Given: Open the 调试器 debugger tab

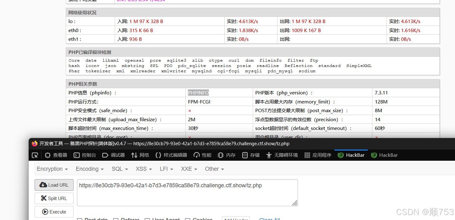Looking at the screenshot, I should tap(113, 155).
